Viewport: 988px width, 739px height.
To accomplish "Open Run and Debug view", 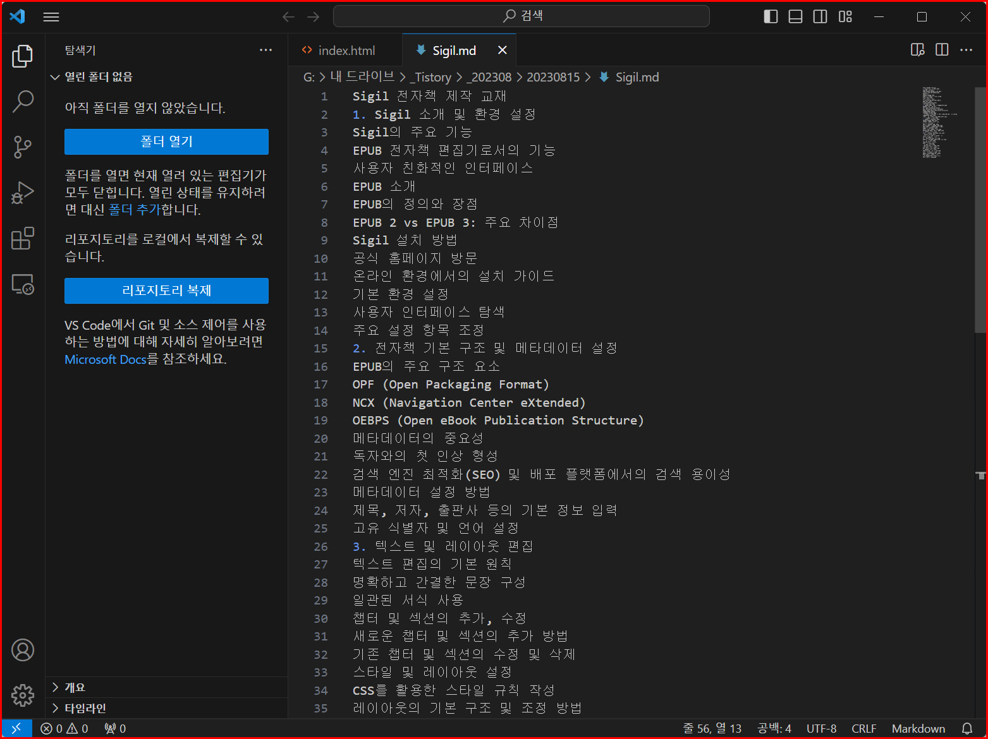I will (x=23, y=193).
